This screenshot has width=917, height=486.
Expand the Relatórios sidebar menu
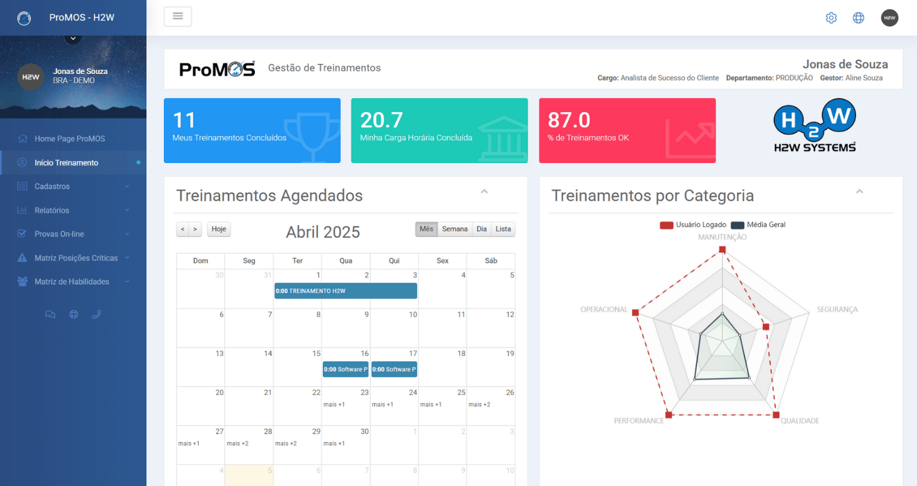tap(73, 210)
